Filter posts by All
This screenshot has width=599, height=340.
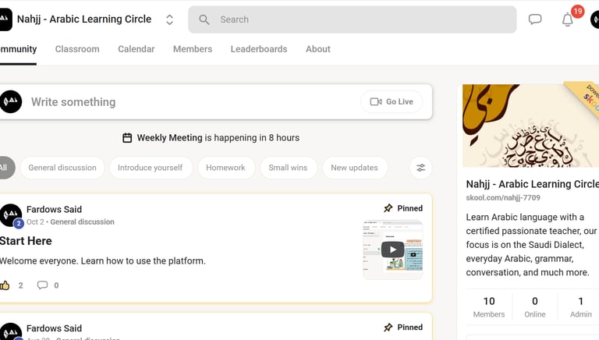coord(7,168)
